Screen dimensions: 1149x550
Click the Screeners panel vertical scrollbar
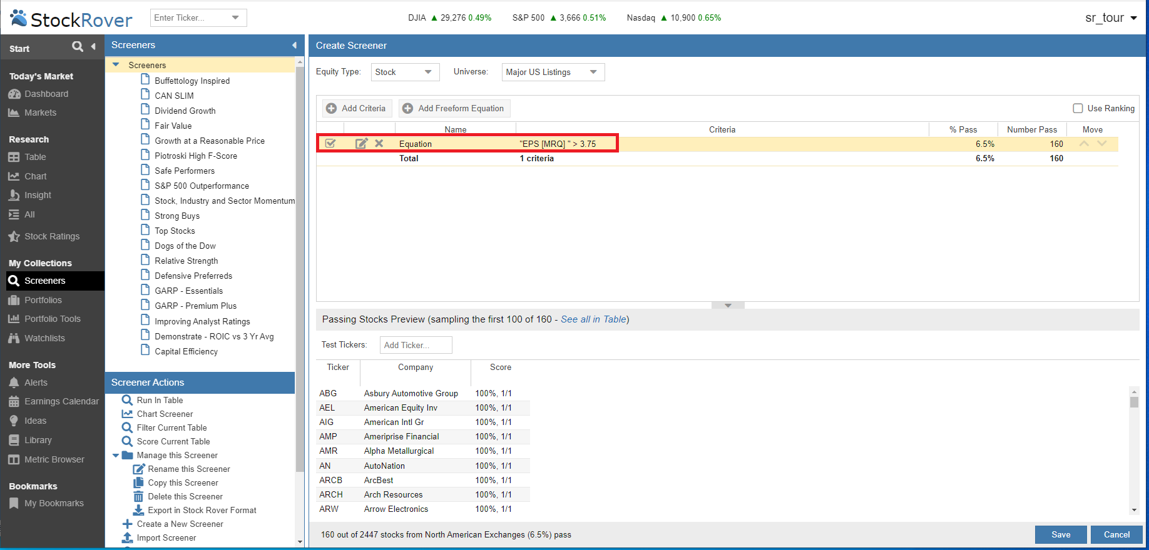pos(300,269)
